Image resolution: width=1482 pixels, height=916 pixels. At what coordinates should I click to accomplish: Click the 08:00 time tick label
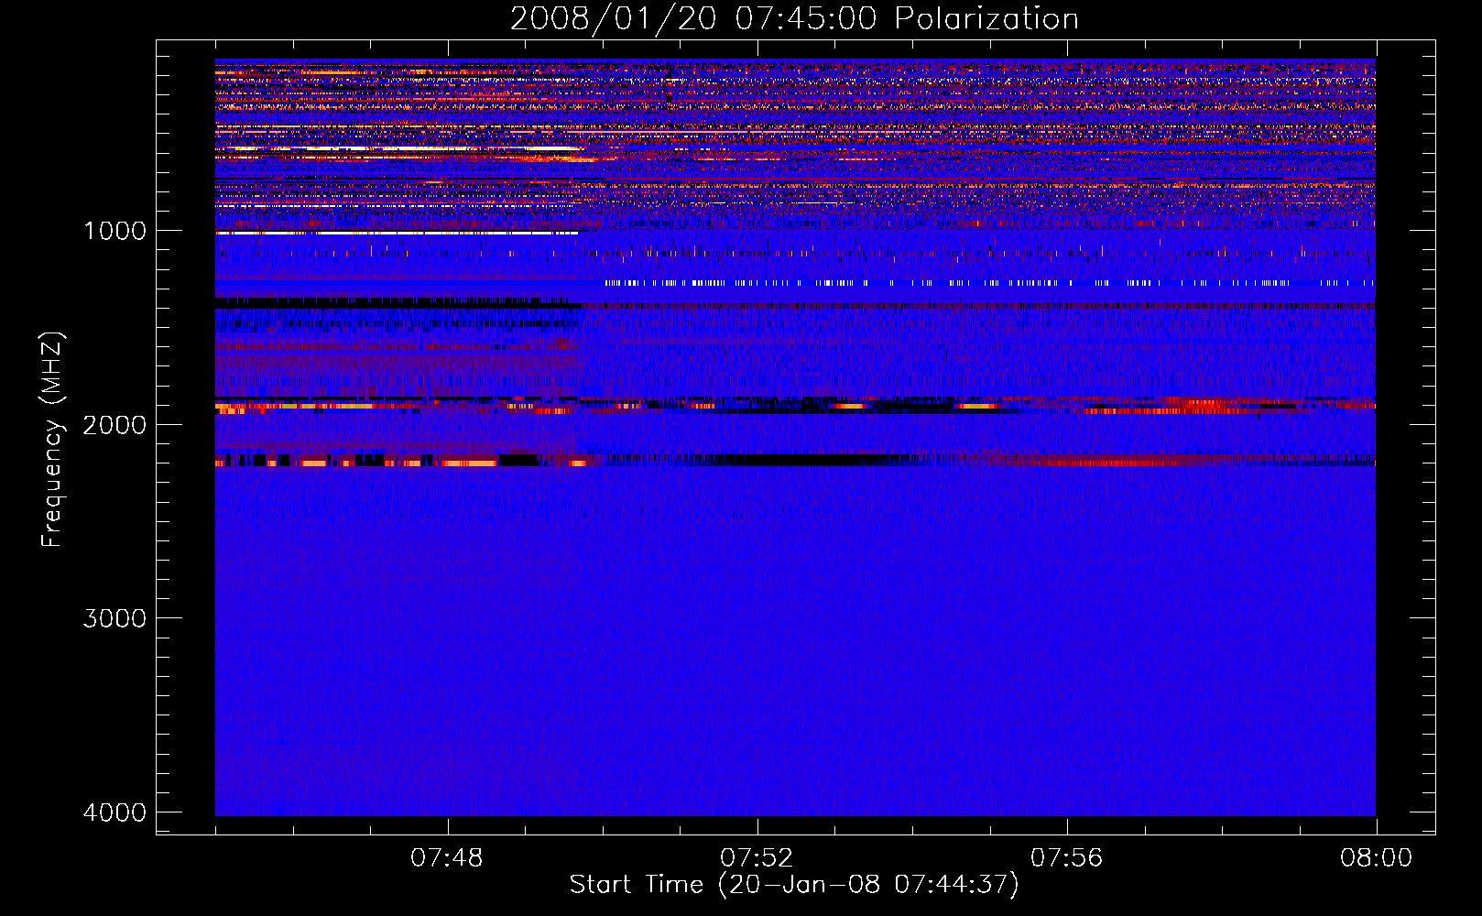[x=1377, y=858]
